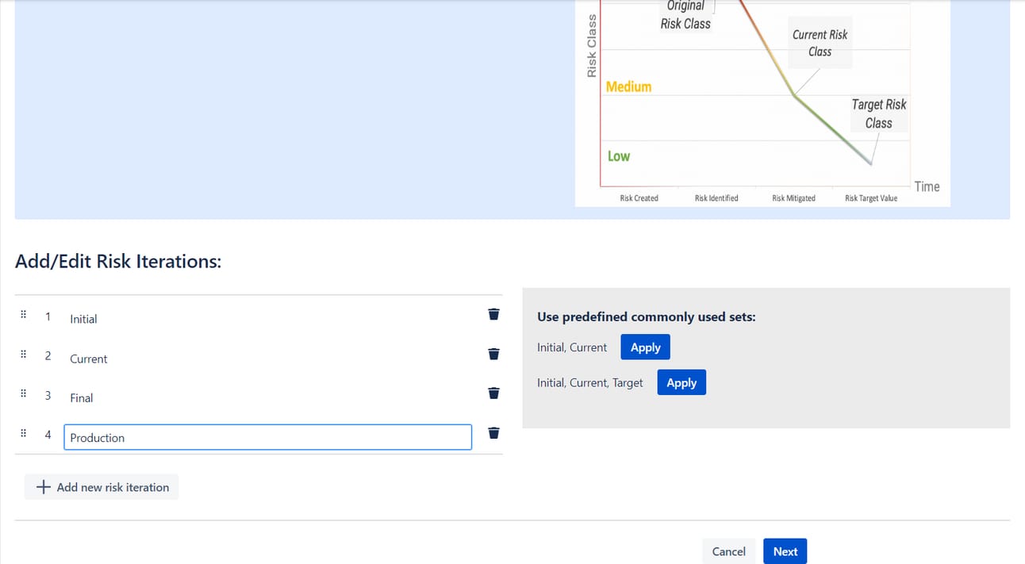The image size is (1025, 564).
Task: Apply the Initial, Current predefined set
Action: [645, 347]
